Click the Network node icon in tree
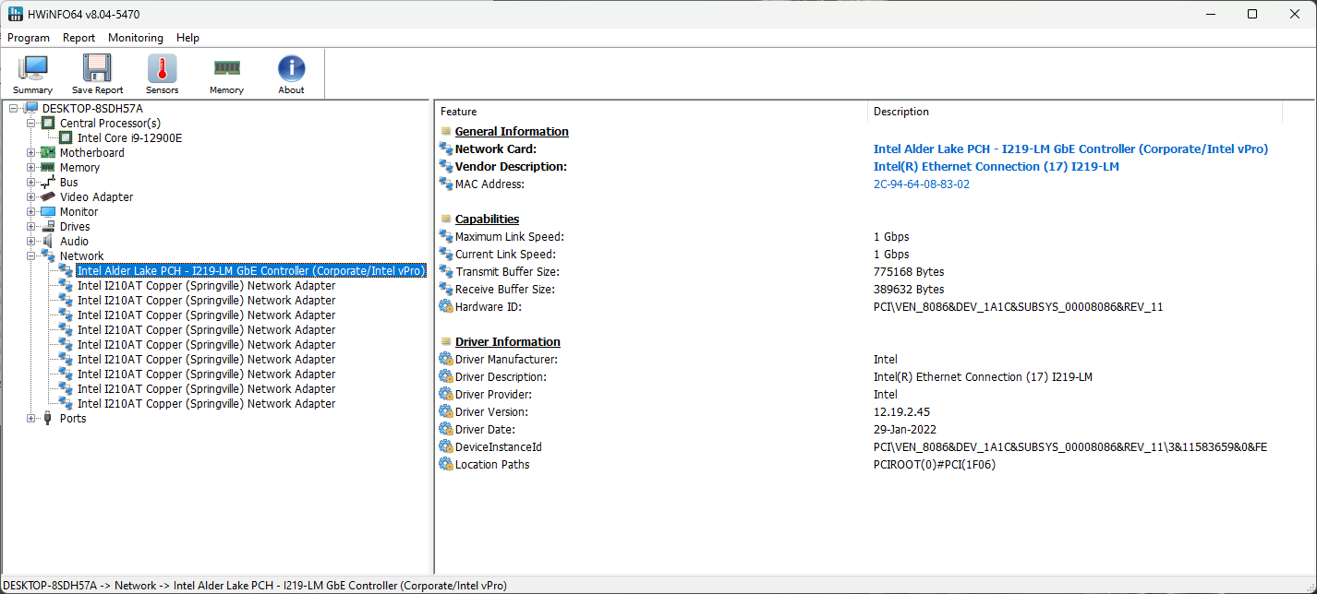 coord(49,256)
